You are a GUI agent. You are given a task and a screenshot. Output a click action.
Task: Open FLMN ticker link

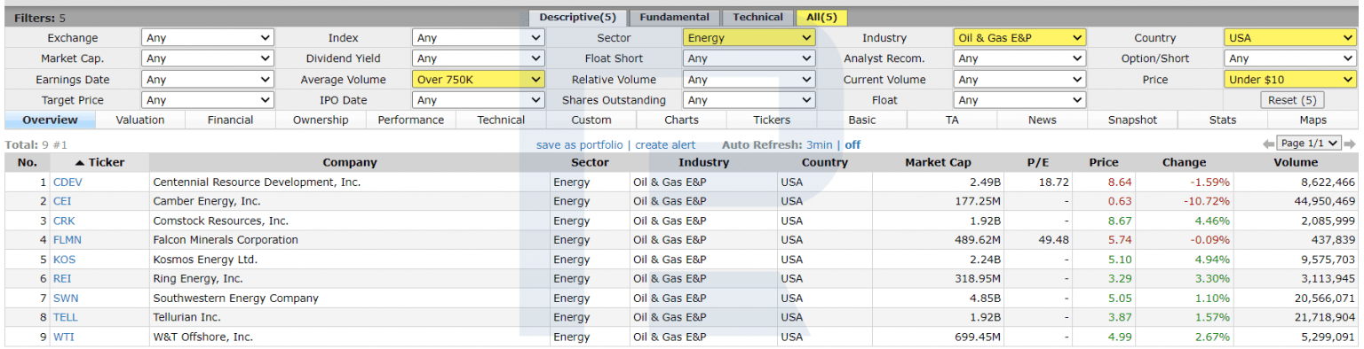point(67,240)
